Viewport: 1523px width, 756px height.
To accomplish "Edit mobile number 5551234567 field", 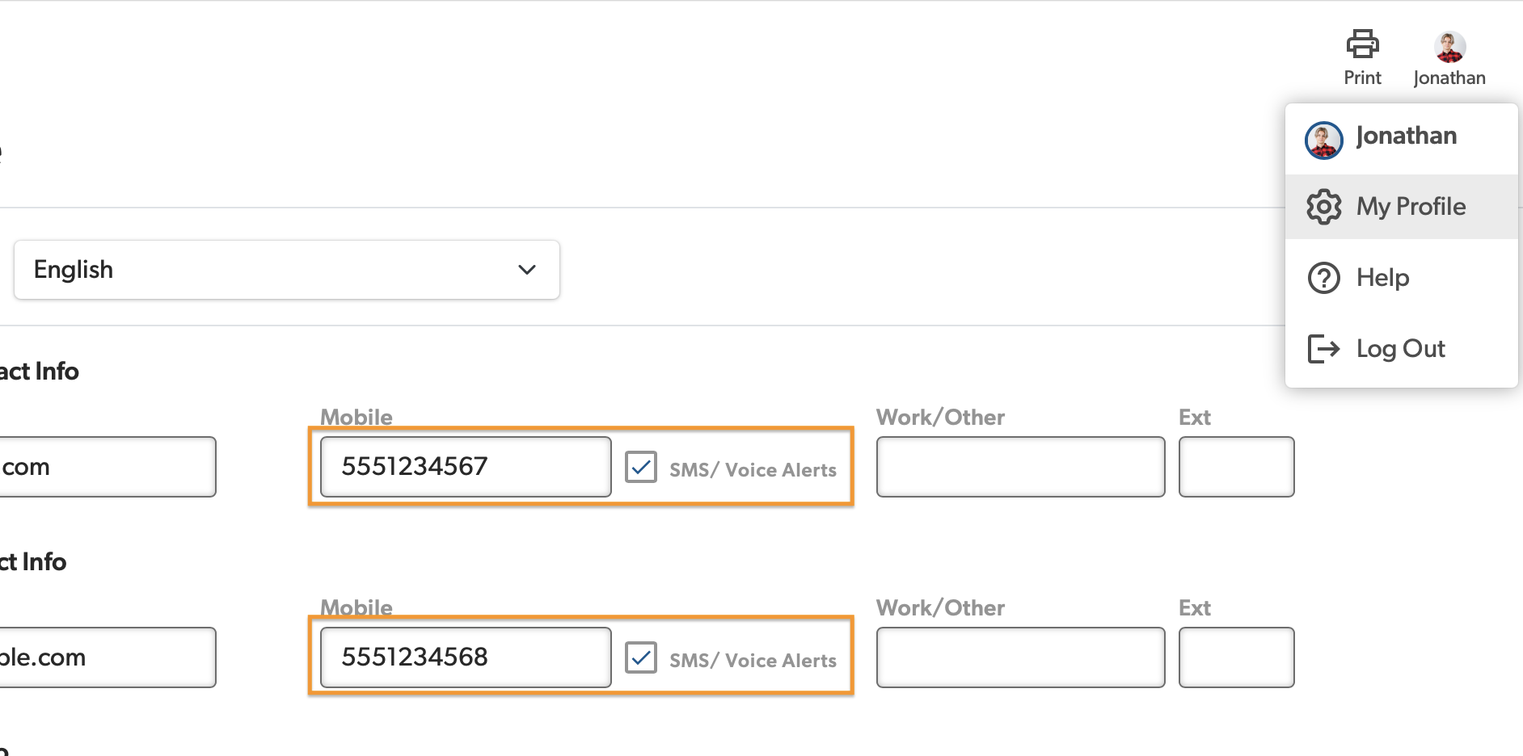I will (465, 467).
